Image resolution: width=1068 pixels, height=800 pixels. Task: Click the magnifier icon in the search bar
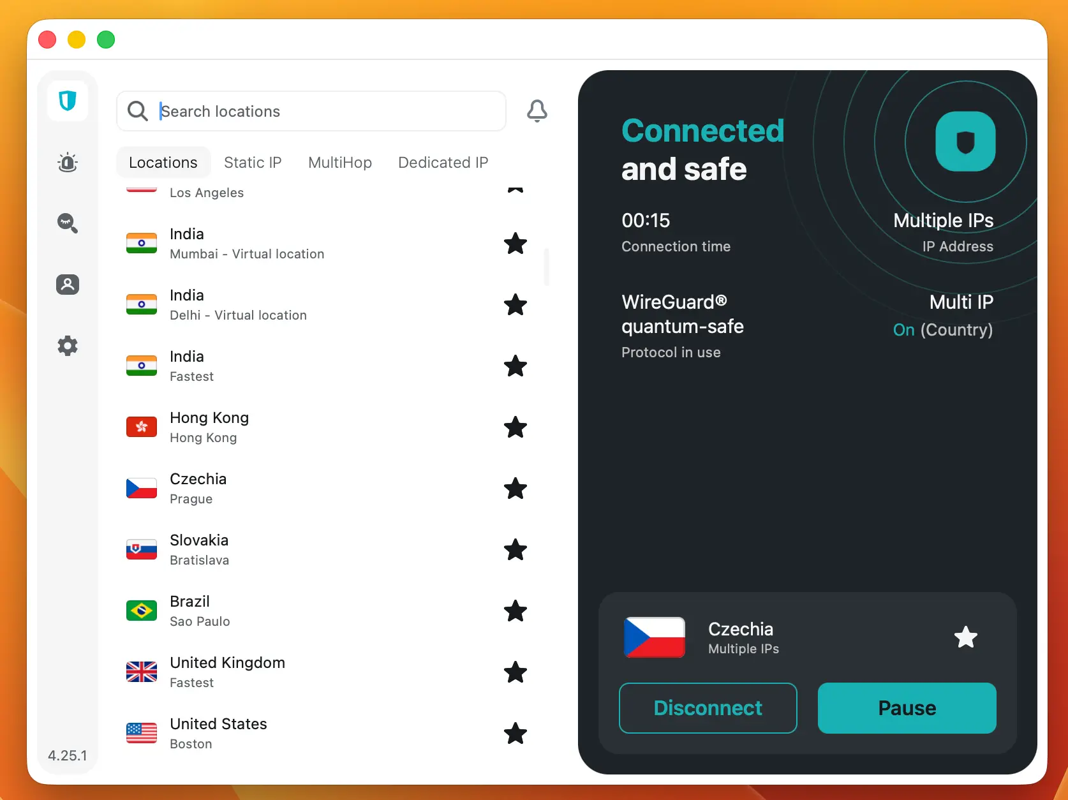(x=138, y=111)
